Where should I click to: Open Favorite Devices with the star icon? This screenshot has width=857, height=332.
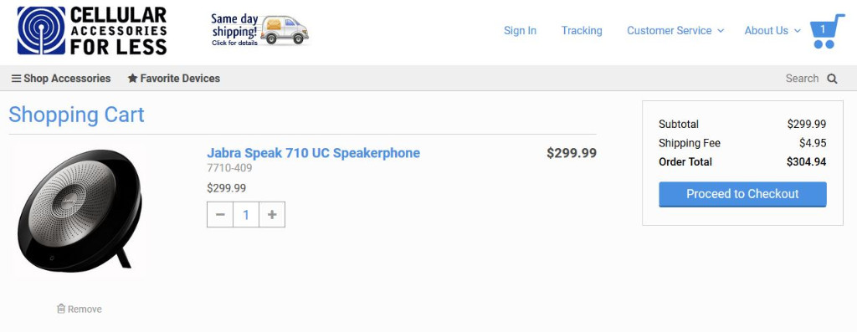click(x=174, y=79)
